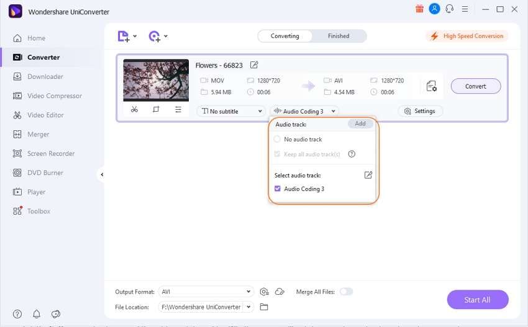
Task: Select the No audio track radio button
Action: coord(277,139)
